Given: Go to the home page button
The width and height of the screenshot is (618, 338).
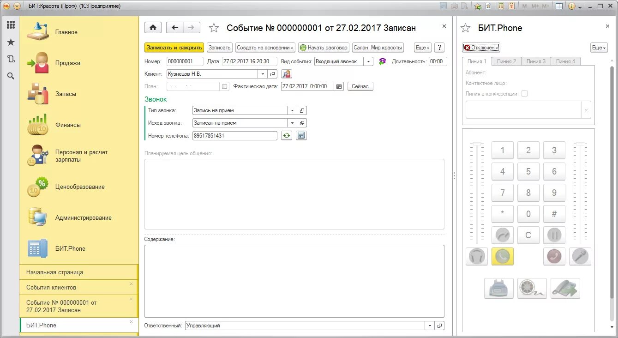Looking at the screenshot, I should [x=153, y=28].
